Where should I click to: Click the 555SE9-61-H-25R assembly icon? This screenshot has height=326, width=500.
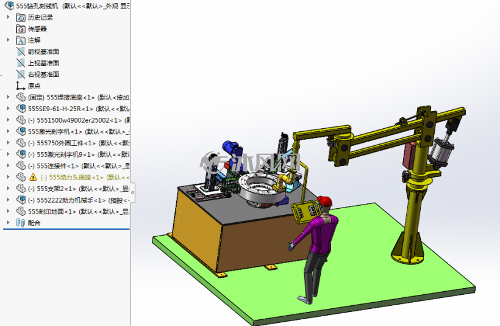21,109
